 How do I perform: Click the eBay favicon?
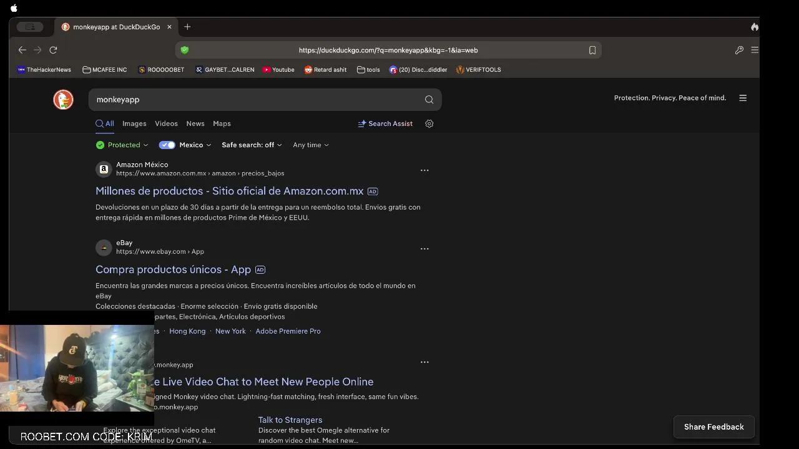click(104, 248)
